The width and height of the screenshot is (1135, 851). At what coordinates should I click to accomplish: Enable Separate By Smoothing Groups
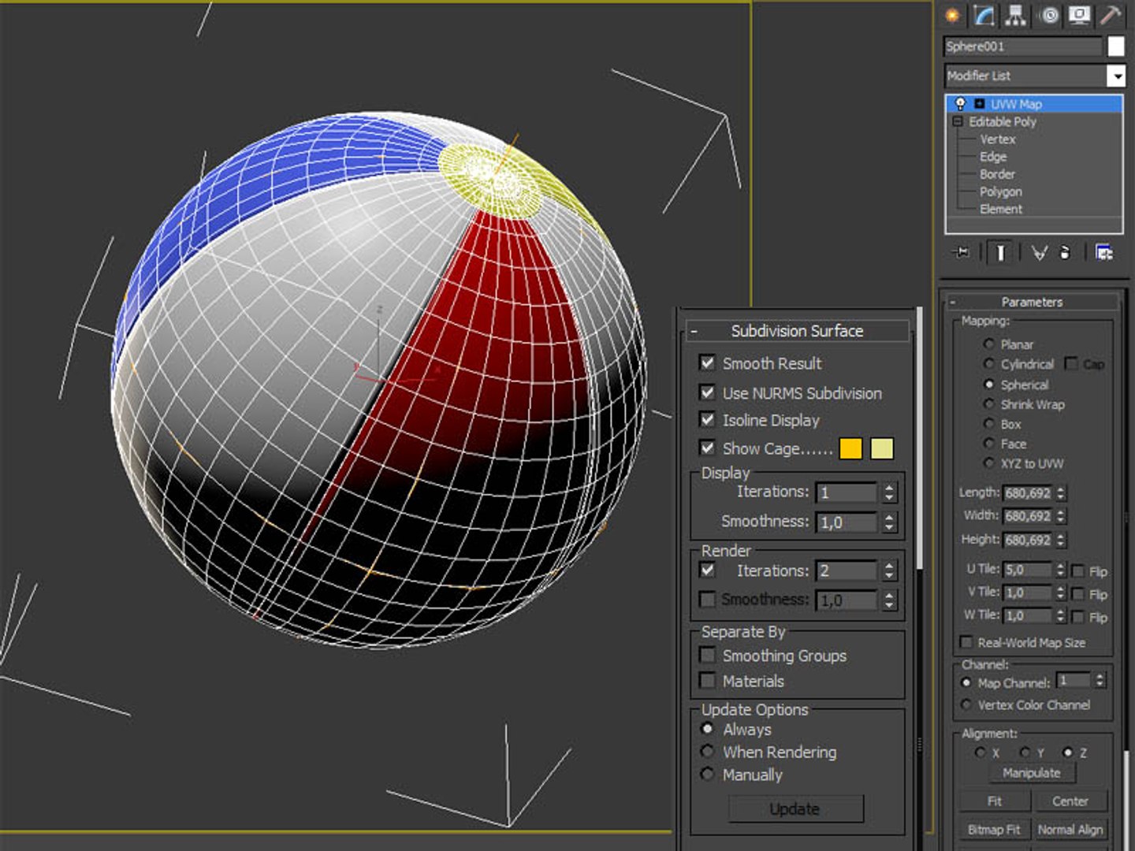tap(708, 656)
